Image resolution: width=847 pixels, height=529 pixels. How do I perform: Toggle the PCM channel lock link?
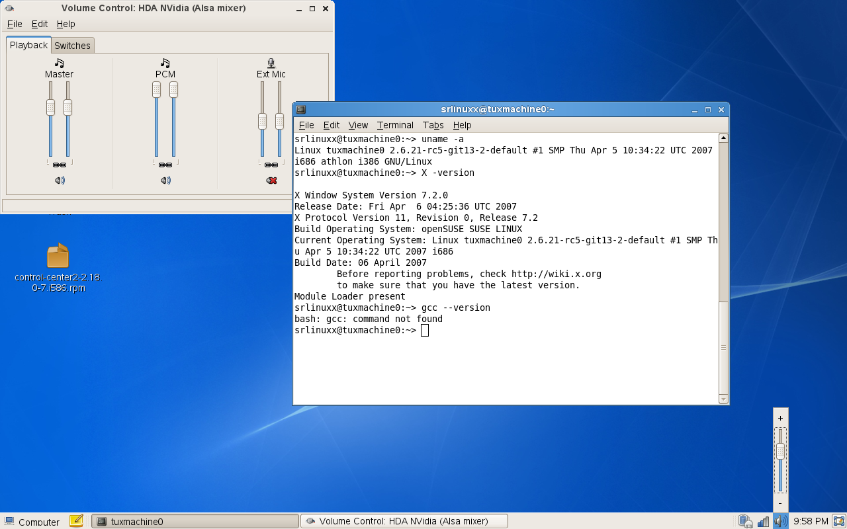click(165, 165)
